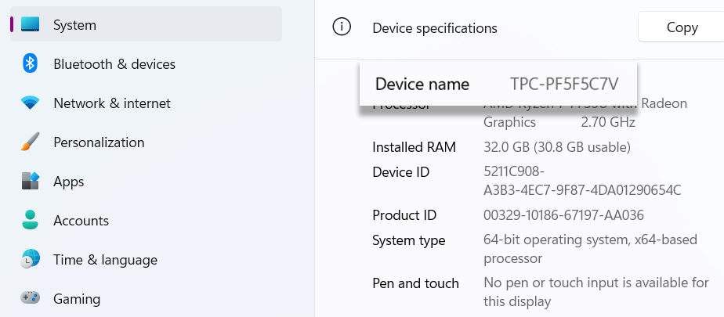The height and width of the screenshot is (317, 724).
Task: Click the System type 64-bit description
Action: pyautogui.click(x=589, y=249)
